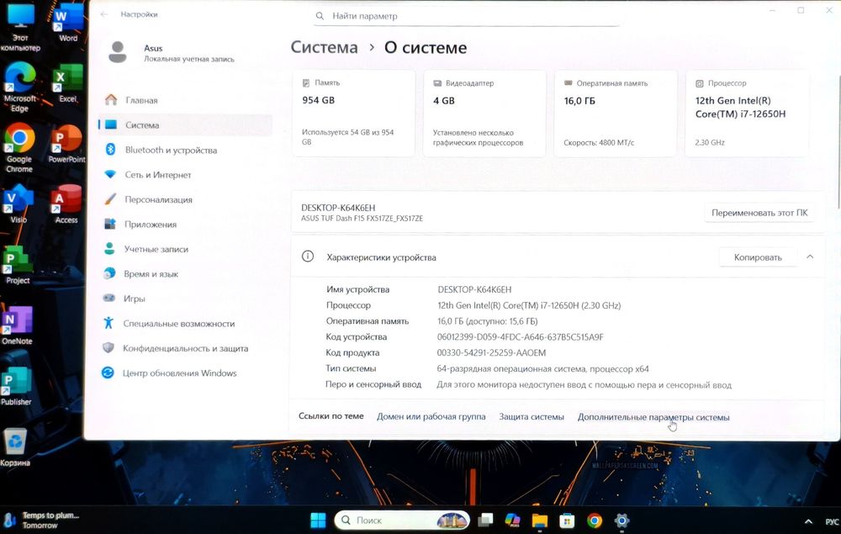Click the Windows Start button

pyautogui.click(x=318, y=520)
